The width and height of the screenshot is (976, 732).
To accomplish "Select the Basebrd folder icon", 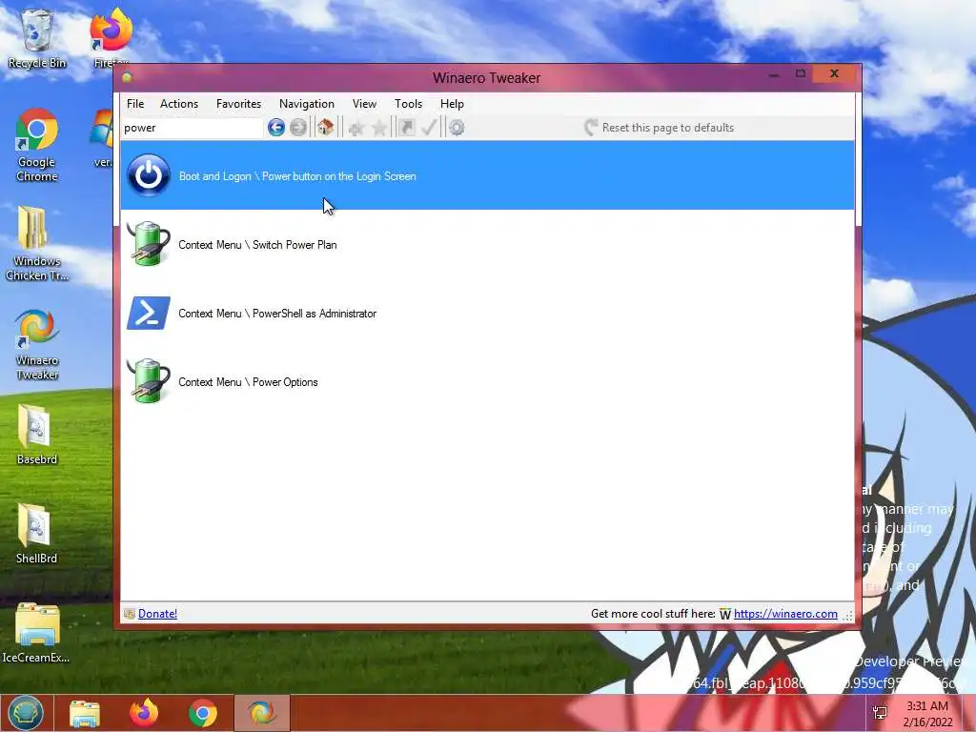I will (x=37, y=435).
